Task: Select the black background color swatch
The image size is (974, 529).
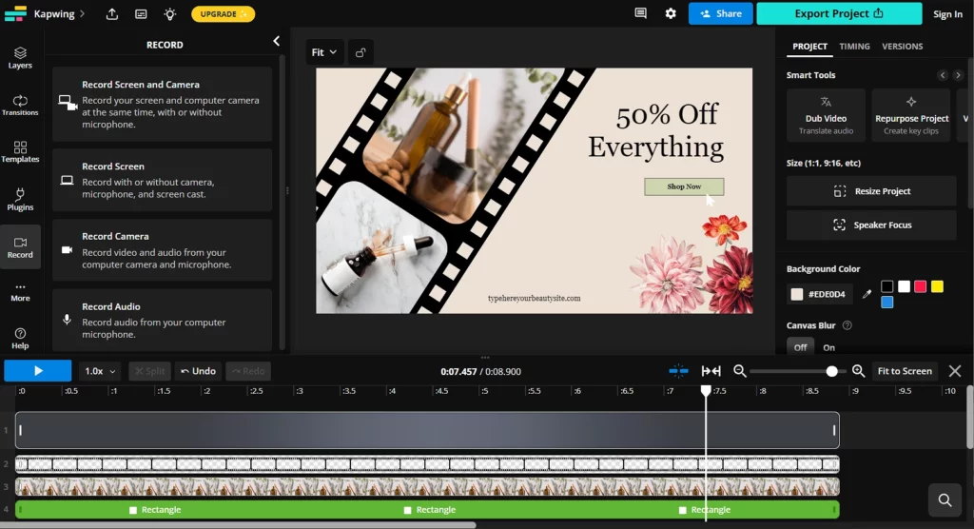Action: click(x=887, y=286)
